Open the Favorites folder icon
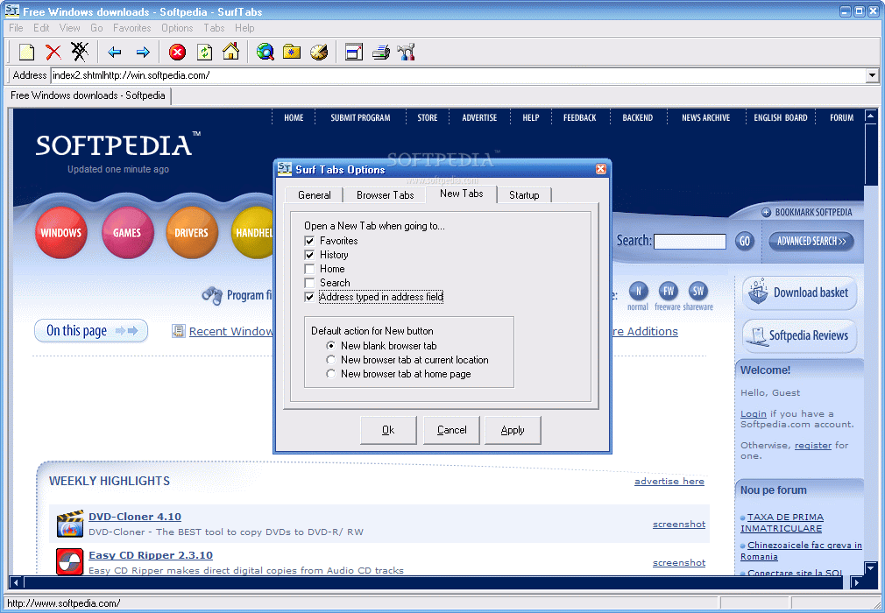 (x=292, y=52)
